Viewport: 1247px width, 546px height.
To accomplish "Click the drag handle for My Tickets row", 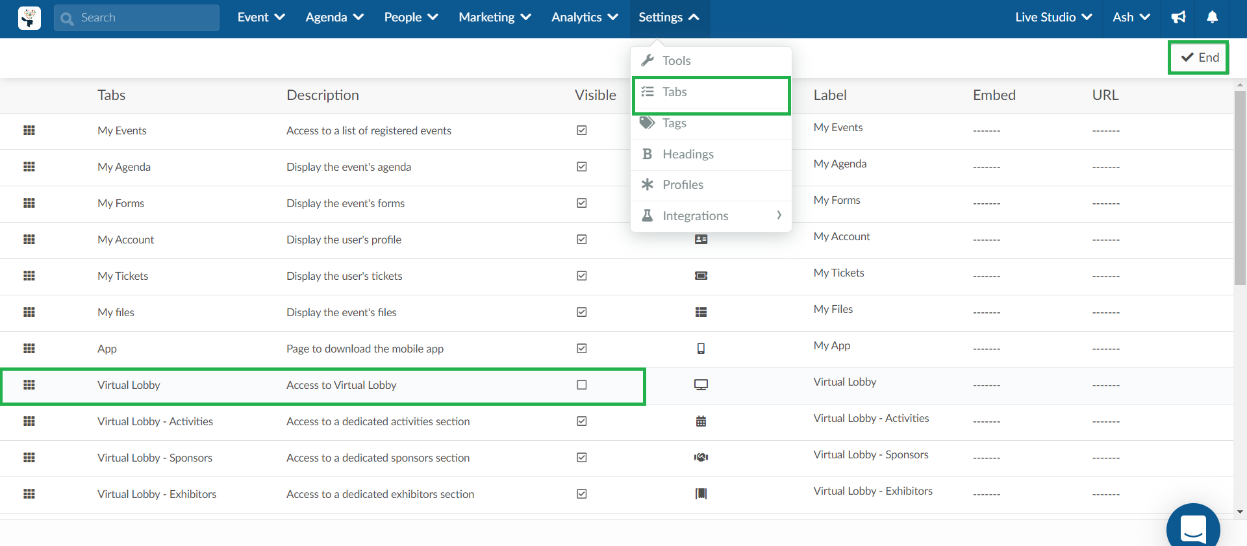I will [x=29, y=276].
